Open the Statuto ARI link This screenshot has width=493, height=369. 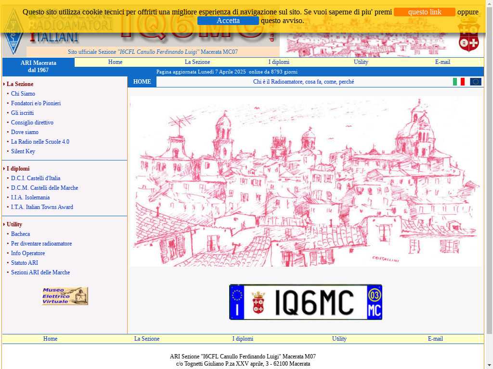pos(24,263)
